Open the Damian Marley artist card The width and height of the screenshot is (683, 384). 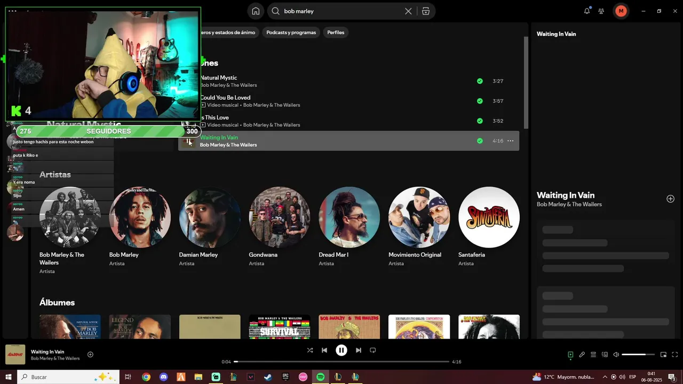210,227
